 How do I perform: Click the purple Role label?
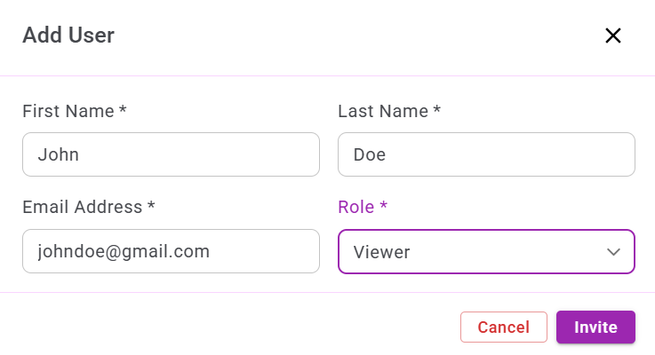coord(356,207)
